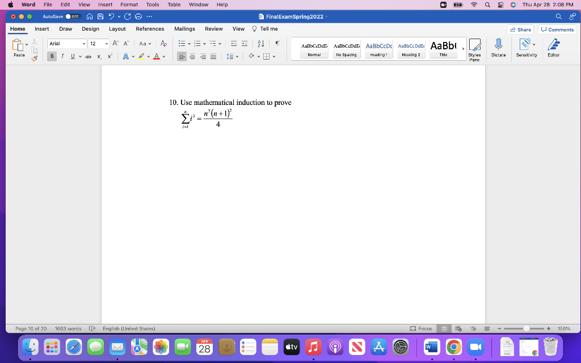581x363 pixels.
Task: Click the subscript icon
Action: [x=99, y=56]
